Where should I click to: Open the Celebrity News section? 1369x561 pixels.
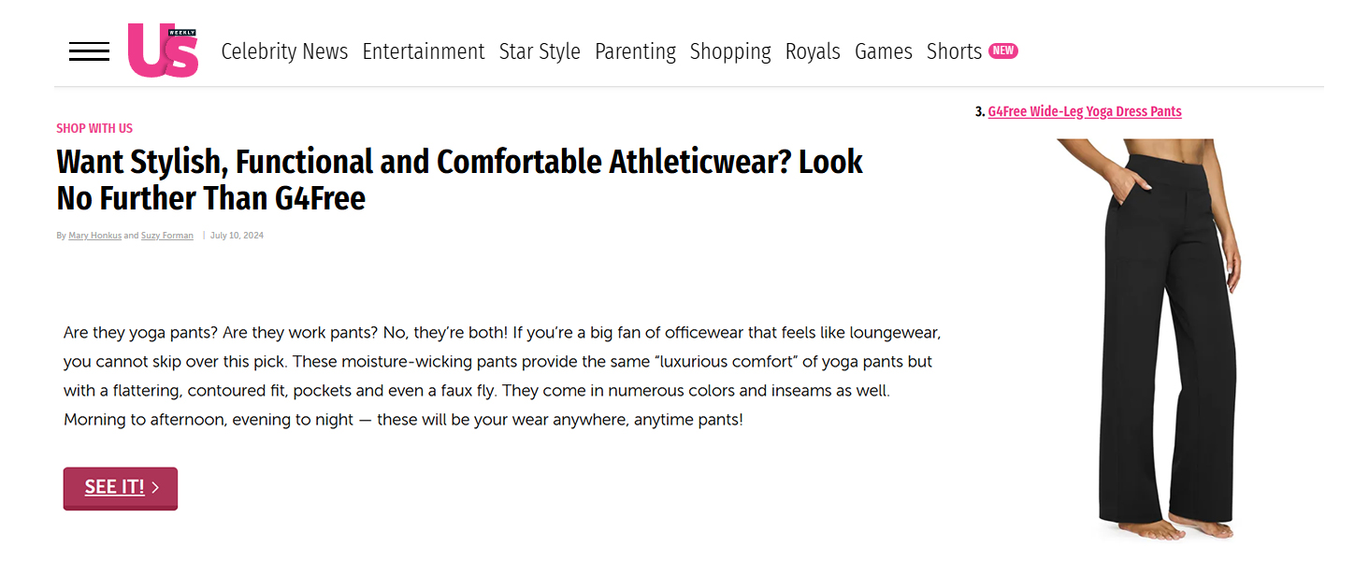(x=284, y=51)
